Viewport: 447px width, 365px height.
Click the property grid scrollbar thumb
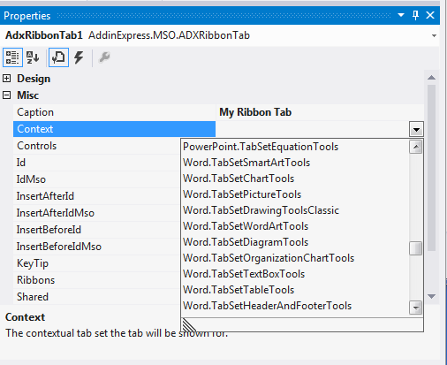[x=431, y=168]
